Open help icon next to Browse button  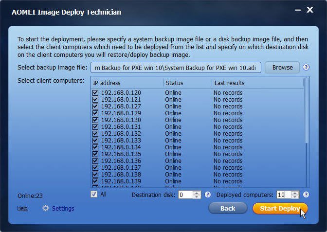tap(306, 67)
